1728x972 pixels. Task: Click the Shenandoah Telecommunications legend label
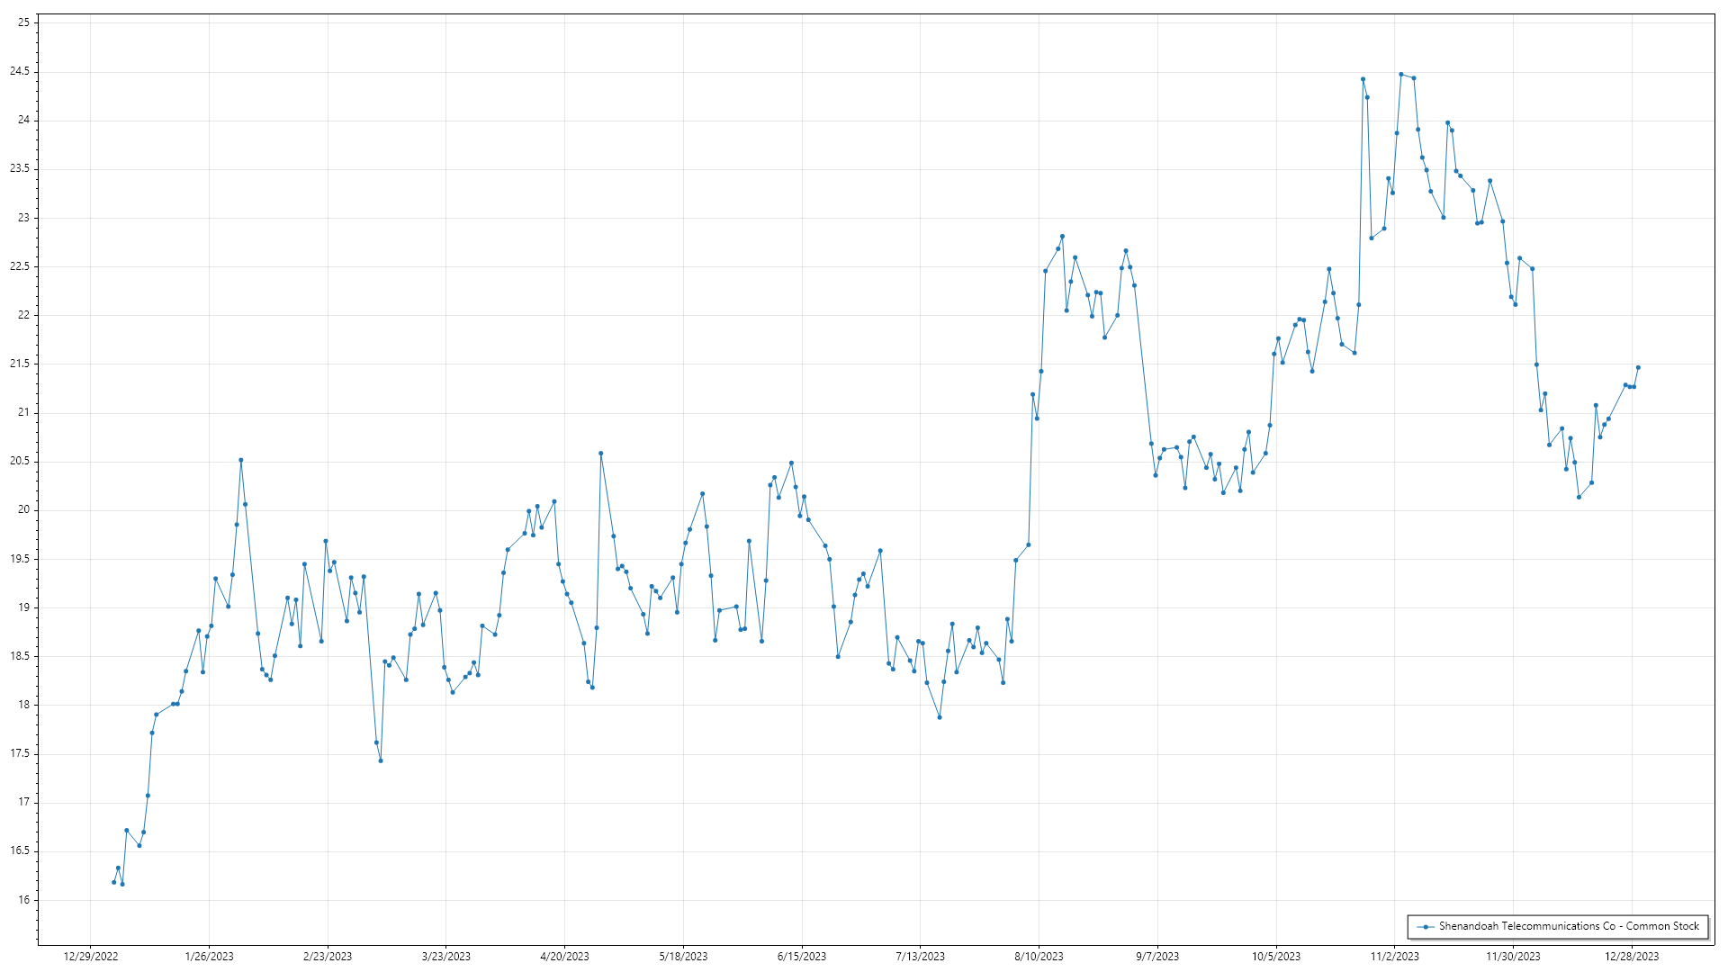[x=1569, y=926]
